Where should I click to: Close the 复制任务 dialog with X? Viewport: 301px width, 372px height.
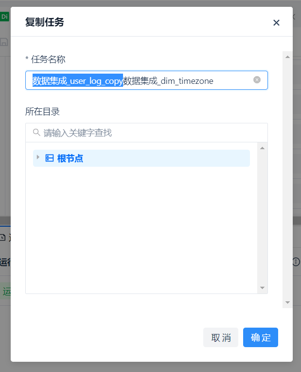[276, 22]
